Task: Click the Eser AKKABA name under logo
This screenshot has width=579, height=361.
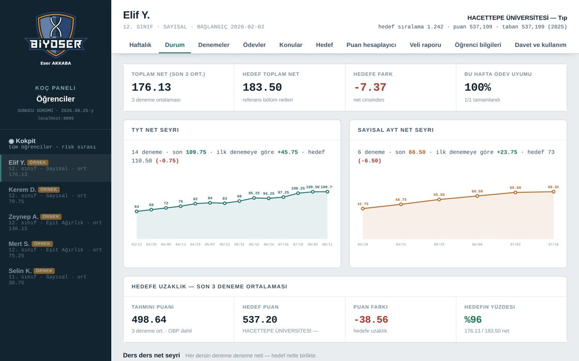Action: pos(56,63)
